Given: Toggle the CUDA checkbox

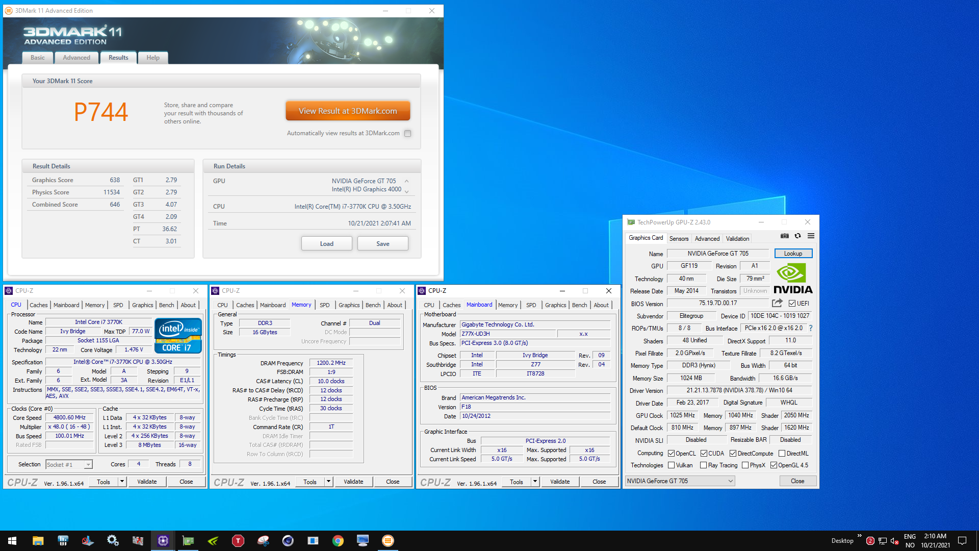Looking at the screenshot, I should pyautogui.click(x=704, y=454).
